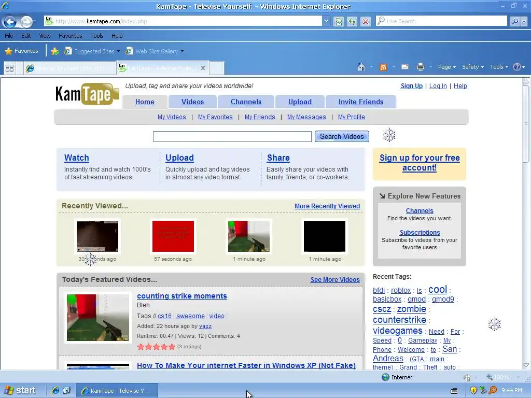This screenshot has width=531, height=398.
Task: Click the keyboard tray icon in taskbar
Action: [x=454, y=391]
